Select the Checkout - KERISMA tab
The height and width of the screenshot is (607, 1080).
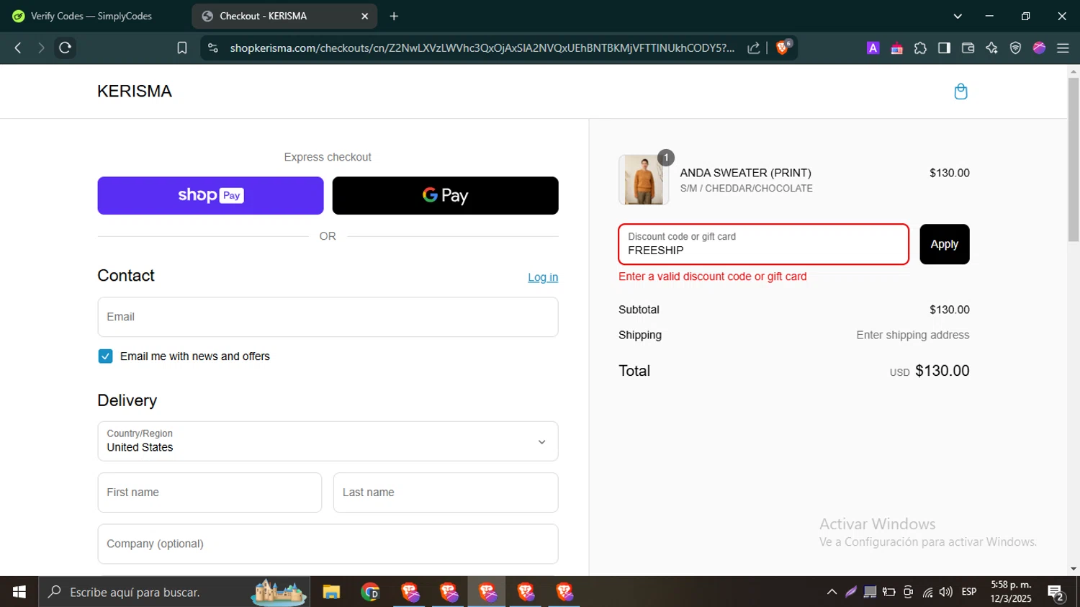click(284, 16)
